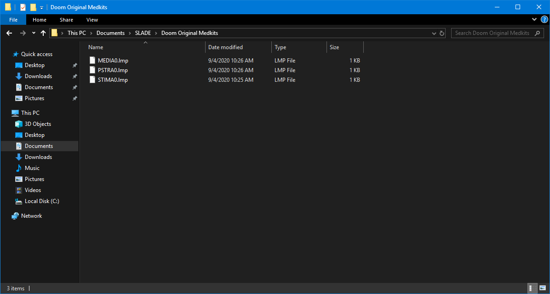The height and width of the screenshot is (294, 550).
Task: Select highlighted Documents under This PC
Action: tap(39, 146)
